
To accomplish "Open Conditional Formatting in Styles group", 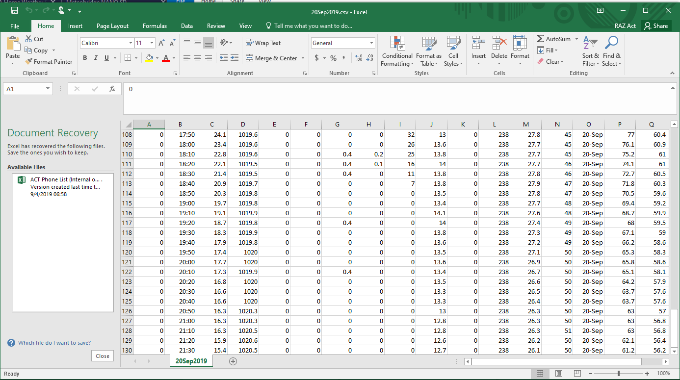I will pyautogui.click(x=397, y=51).
